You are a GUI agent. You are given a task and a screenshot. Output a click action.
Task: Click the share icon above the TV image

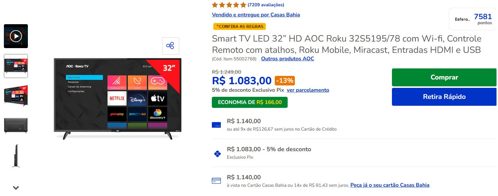170,46
